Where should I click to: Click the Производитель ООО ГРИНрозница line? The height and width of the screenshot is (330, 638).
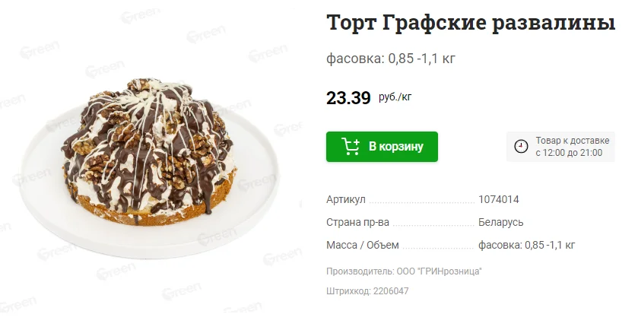[x=404, y=271]
